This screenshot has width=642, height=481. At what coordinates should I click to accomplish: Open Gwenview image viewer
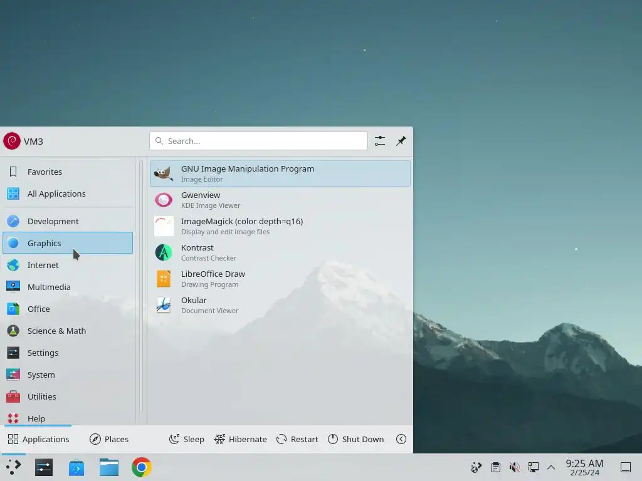[x=280, y=200]
